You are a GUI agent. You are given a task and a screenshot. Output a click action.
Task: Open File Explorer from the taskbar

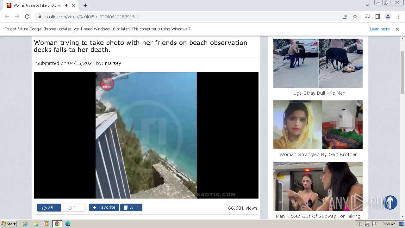[36, 224]
